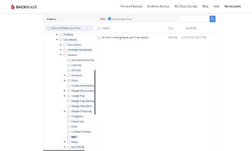Expand the nested Documents subfolder arrow
This screenshot has width=252, height=151.
click(61, 45)
